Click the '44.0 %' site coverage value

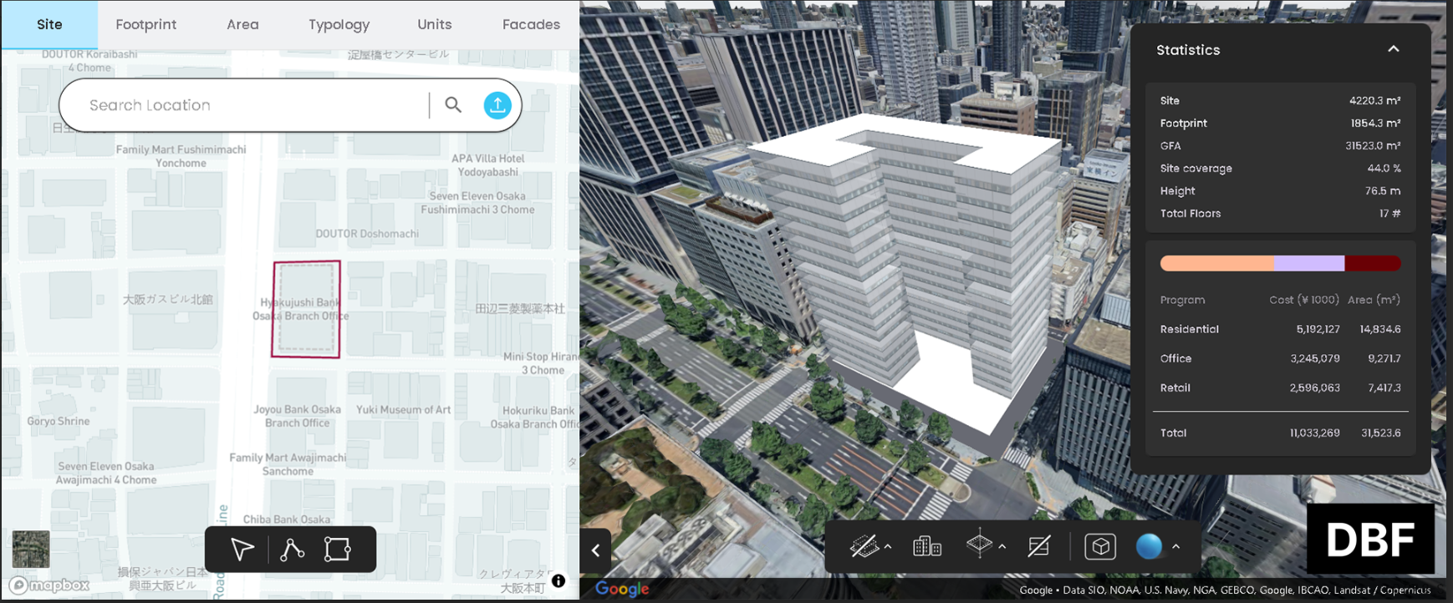pyautogui.click(x=1384, y=168)
